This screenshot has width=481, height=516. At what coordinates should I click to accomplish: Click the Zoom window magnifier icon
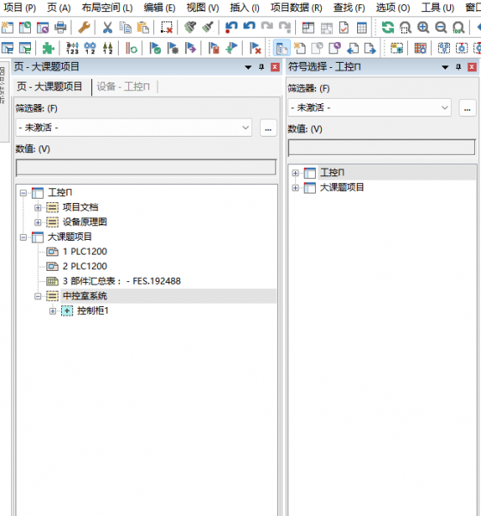405,28
